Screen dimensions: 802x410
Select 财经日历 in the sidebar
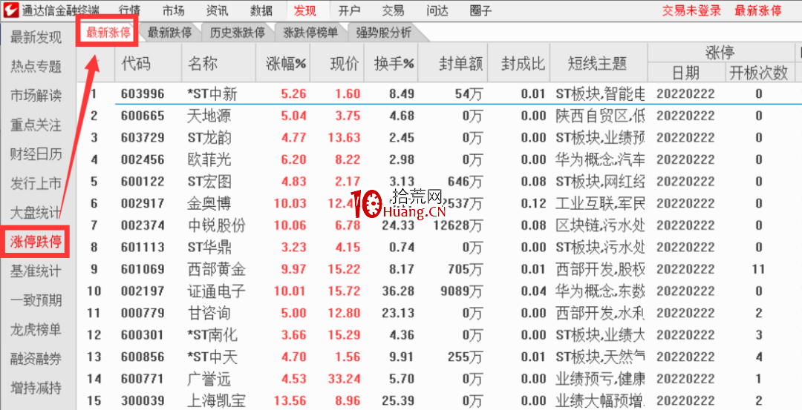(36, 154)
